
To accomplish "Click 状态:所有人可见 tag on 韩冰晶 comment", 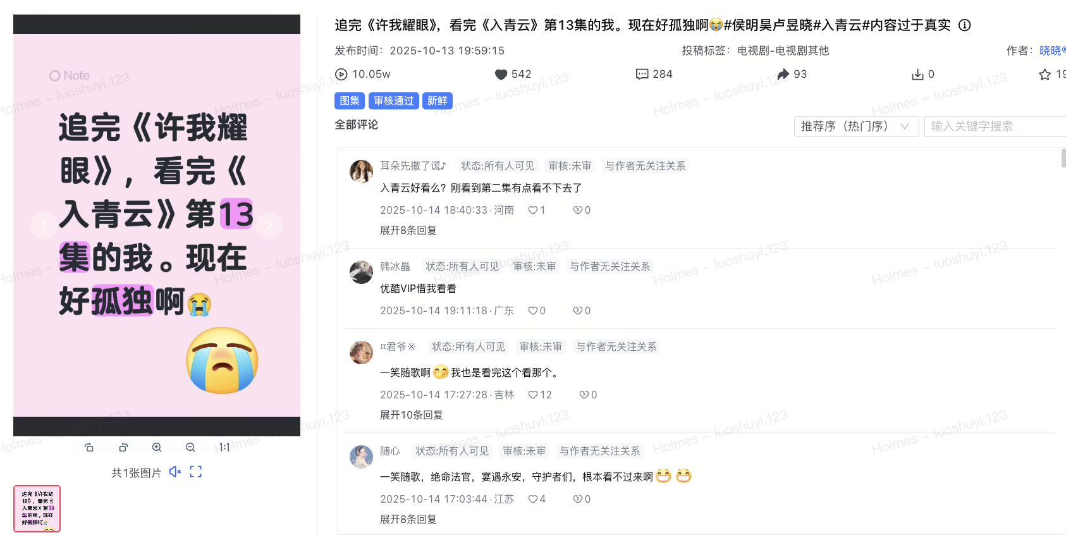I will [462, 266].
